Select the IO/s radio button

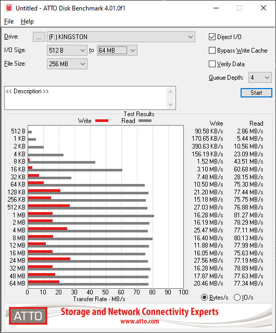[x=237, y=298]
